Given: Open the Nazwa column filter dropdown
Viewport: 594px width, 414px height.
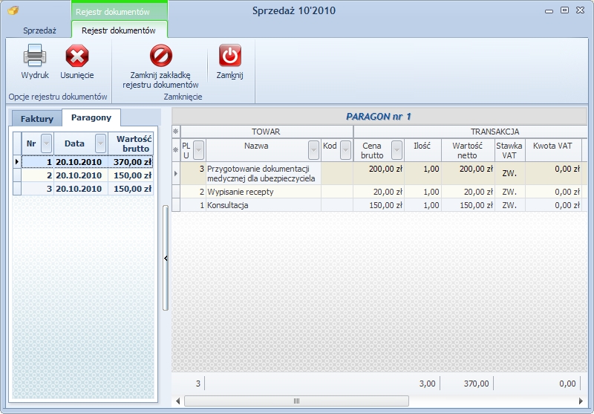Looking at the screenshot, I should point(313,150).
